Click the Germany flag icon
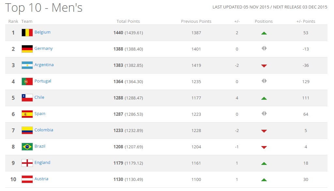334x191 pixels. point(27,49)
